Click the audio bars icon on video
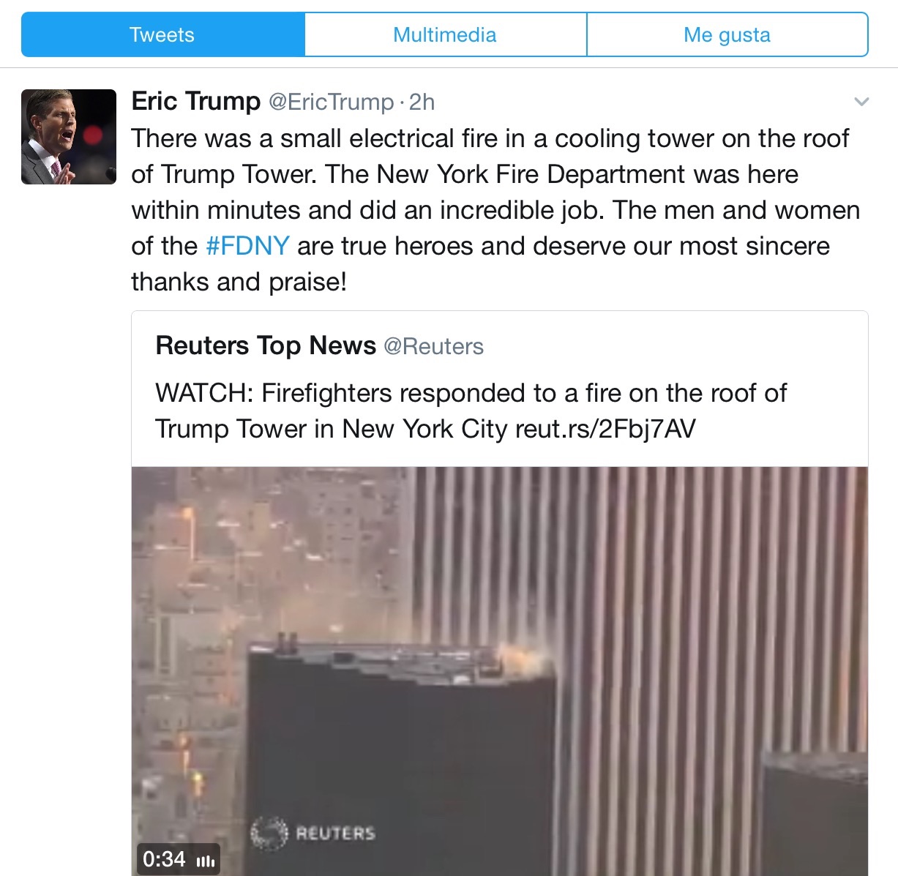Viewport: 898px width, 876px height. (206, 860)
